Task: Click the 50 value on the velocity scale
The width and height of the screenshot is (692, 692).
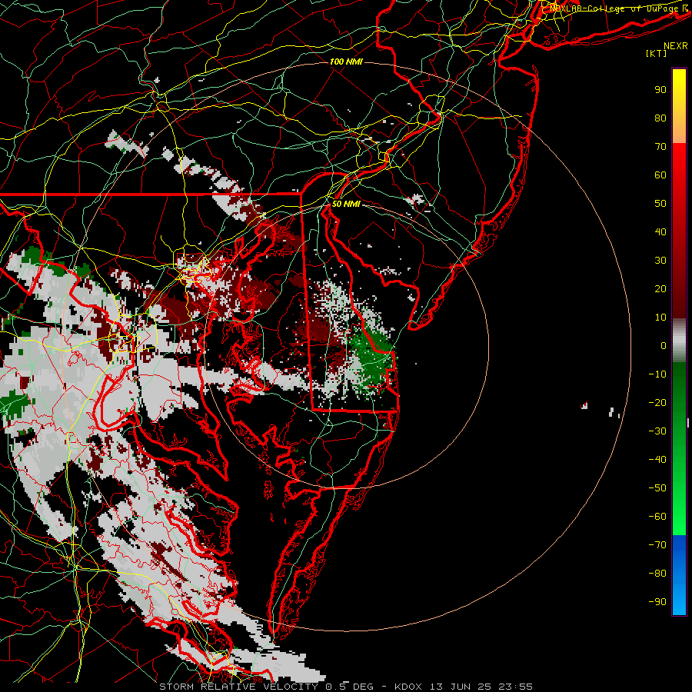Action: [x=660, y=204]
